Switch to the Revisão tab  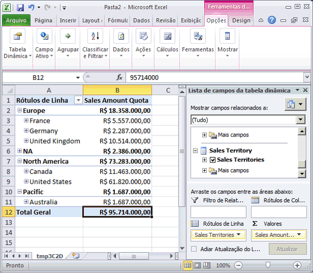165,20
